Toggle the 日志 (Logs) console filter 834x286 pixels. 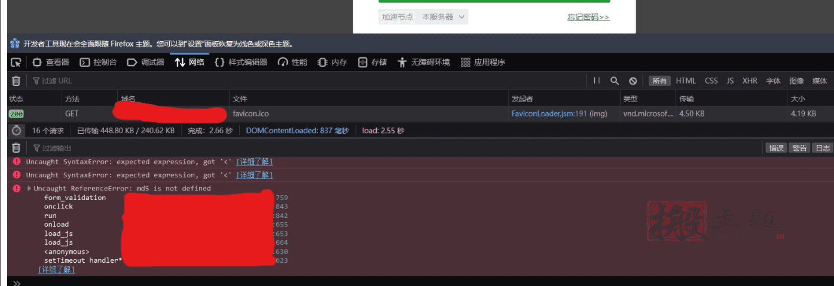coord(822,148)
